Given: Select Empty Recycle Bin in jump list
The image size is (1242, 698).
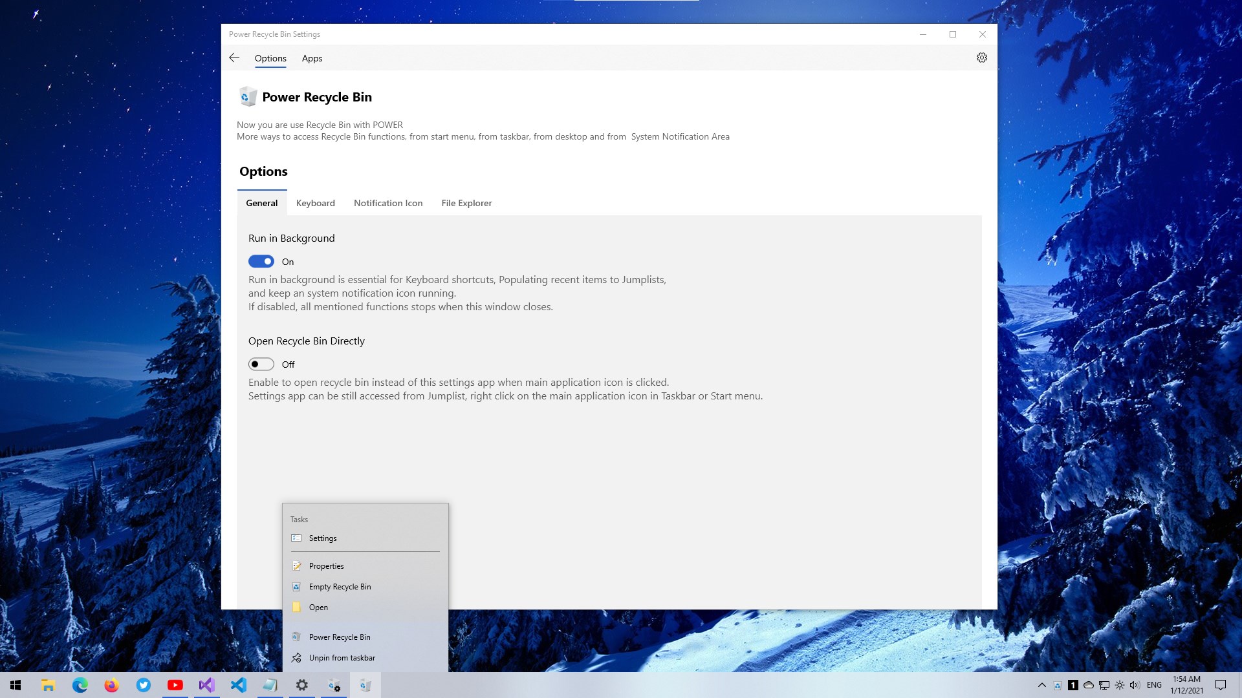Looking at the screenshot, I should point(365,586).
